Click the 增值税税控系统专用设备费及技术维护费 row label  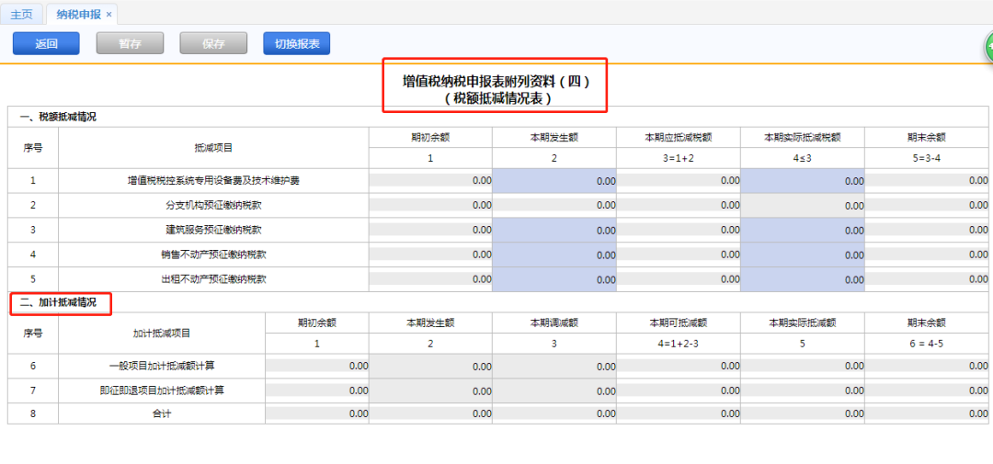(213, 181)
